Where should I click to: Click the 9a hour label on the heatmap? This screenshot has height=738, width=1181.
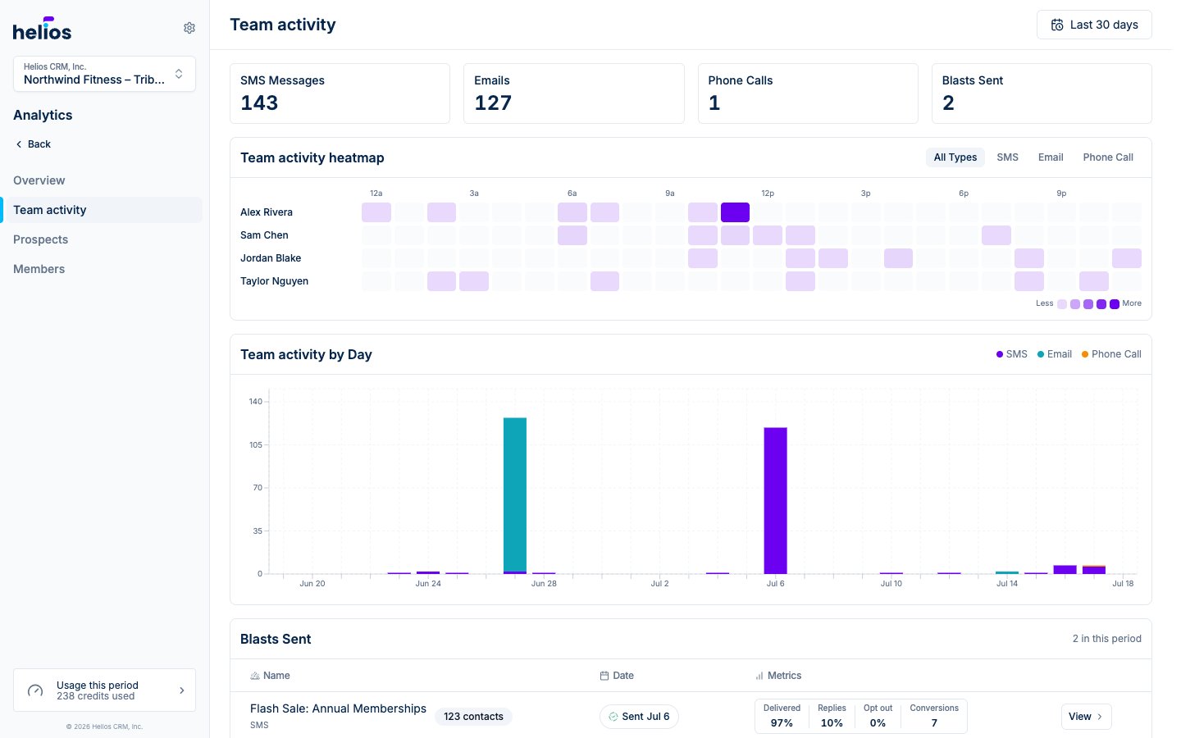(x=670, y=194)
